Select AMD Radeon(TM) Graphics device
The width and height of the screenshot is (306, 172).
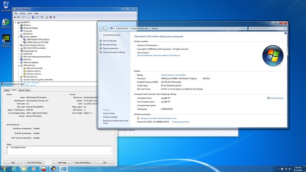(38, 39)
